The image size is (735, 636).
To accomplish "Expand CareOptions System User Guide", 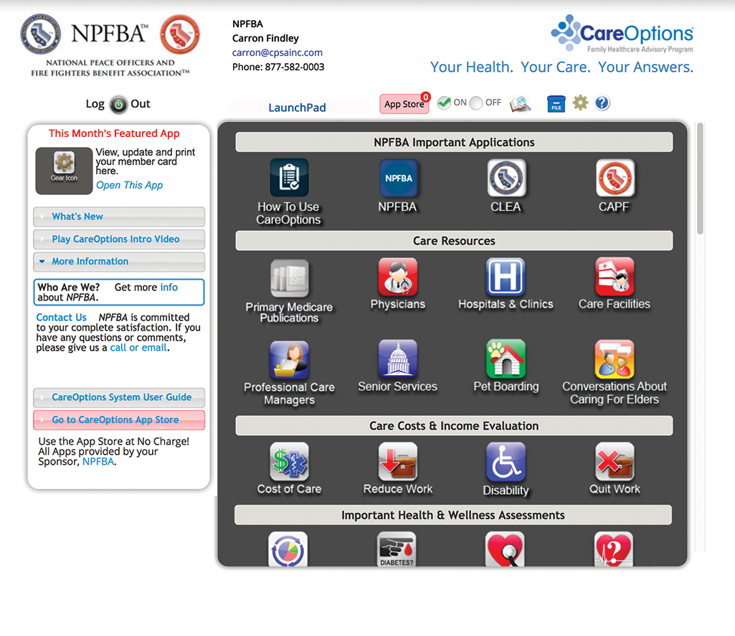I will [119, 397].
